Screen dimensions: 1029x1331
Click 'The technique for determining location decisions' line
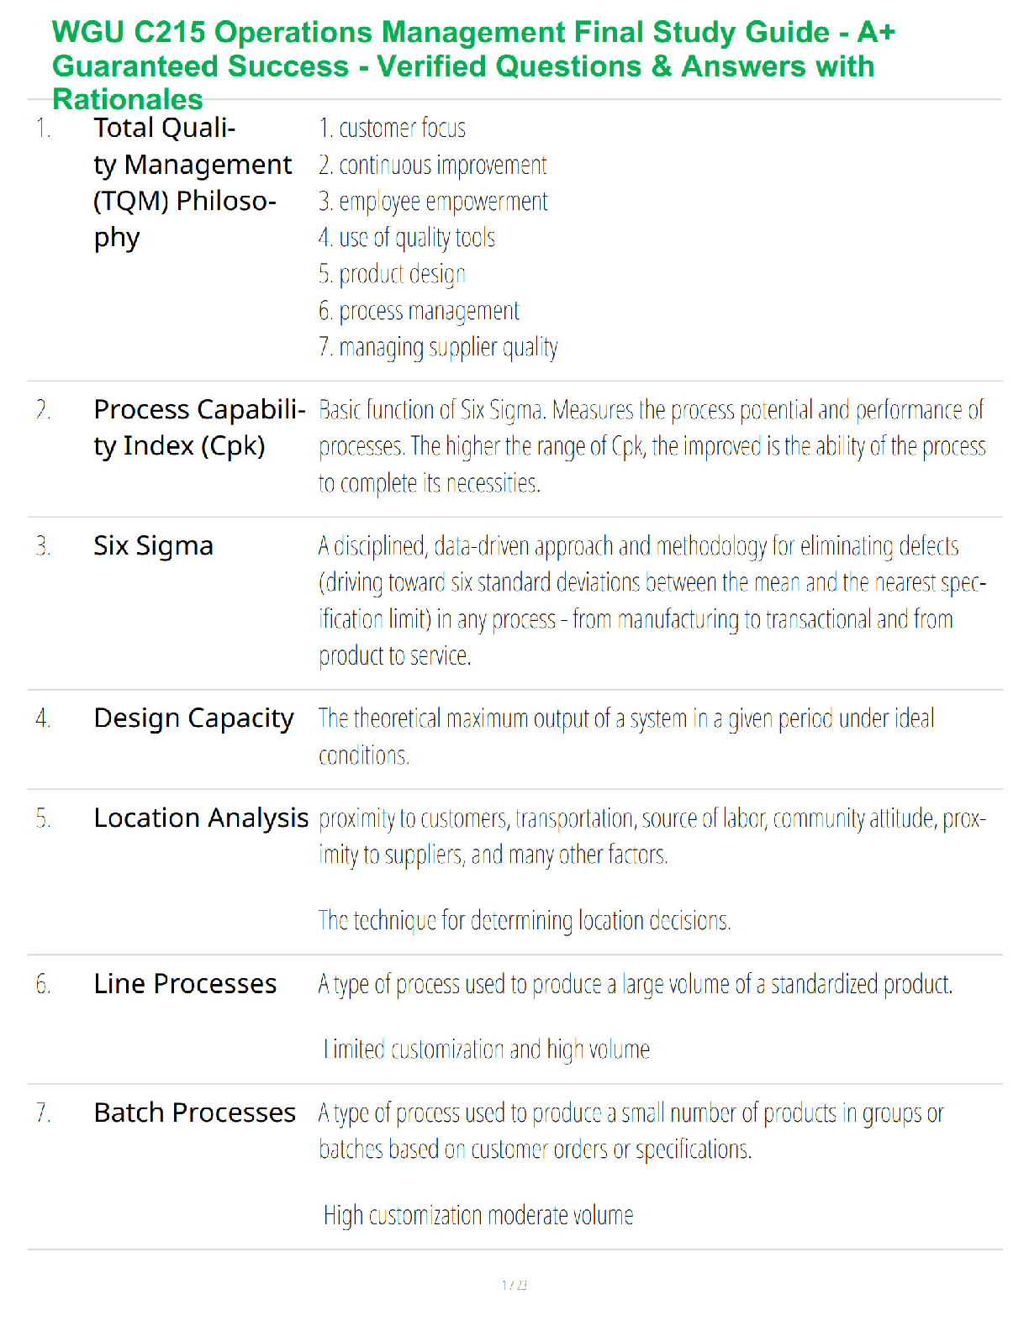click(525, 921)
